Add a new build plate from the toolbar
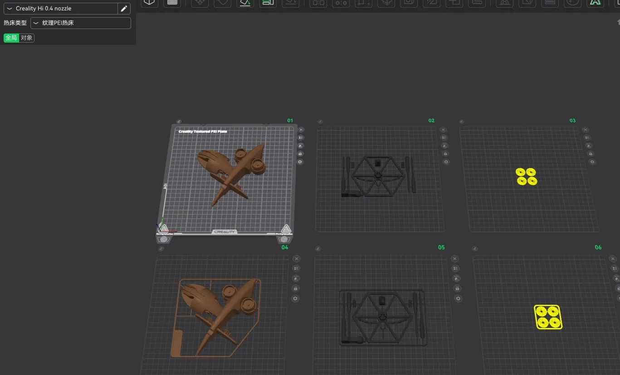The image size is (620, 375). [172, 3]
